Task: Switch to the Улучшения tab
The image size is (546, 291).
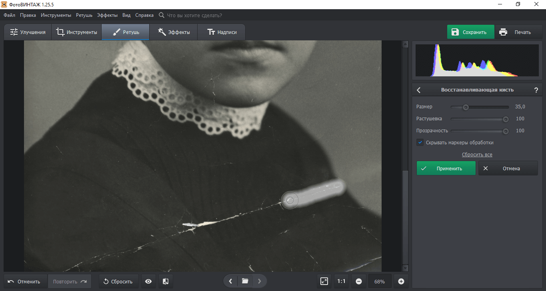Action: pos(28,32)
